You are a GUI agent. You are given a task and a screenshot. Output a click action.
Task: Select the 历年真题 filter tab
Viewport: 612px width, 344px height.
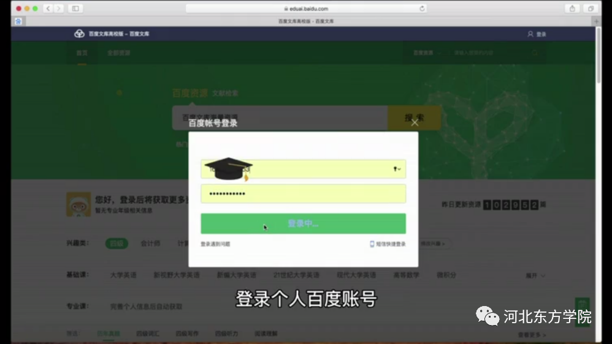point(109,334)
